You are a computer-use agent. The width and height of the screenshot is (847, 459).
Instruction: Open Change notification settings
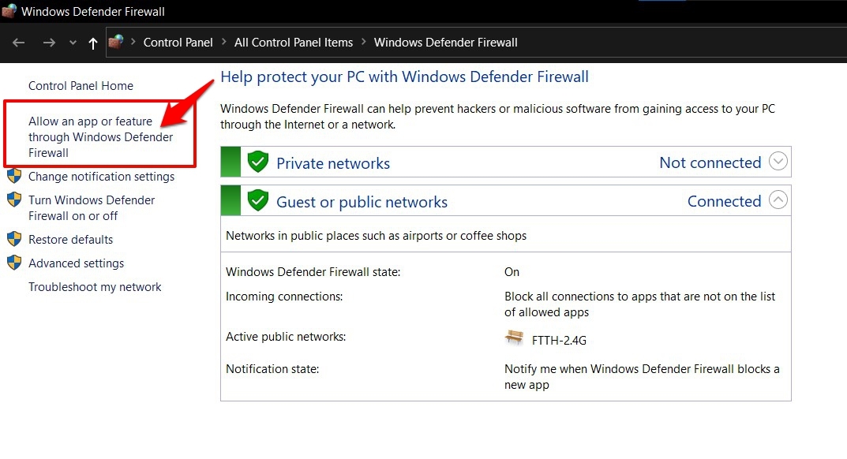pyautogui.click(x=102, y=177)
